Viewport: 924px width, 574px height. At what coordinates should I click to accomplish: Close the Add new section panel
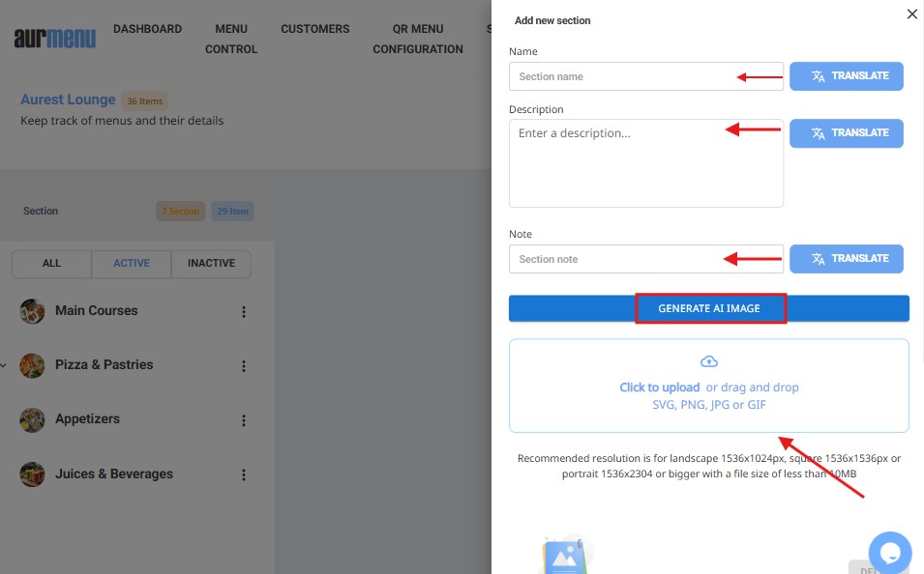pos(911,14)
